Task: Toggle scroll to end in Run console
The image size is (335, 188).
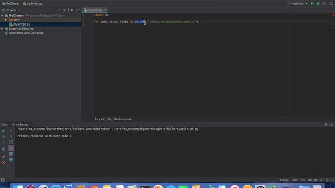Action: [x=11, y=148]
